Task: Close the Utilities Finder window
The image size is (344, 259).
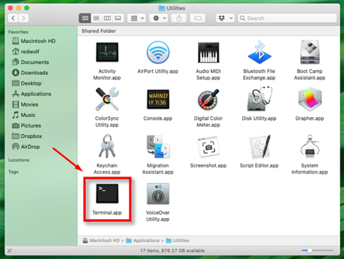Action: (10, 8)
